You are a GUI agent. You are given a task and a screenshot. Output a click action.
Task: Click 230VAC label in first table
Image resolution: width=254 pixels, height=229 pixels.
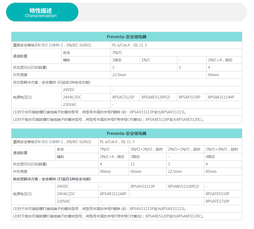point(70,105)
